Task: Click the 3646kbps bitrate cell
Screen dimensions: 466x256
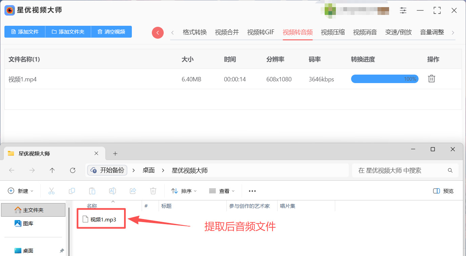Action: (x=321, y=79)
